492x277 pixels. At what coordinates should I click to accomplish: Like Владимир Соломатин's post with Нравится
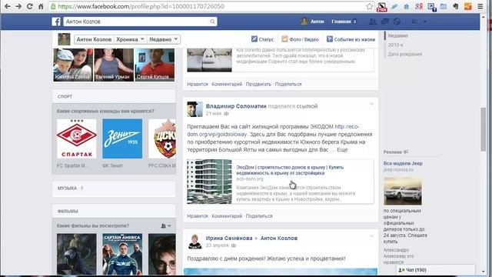pos(198,216)
